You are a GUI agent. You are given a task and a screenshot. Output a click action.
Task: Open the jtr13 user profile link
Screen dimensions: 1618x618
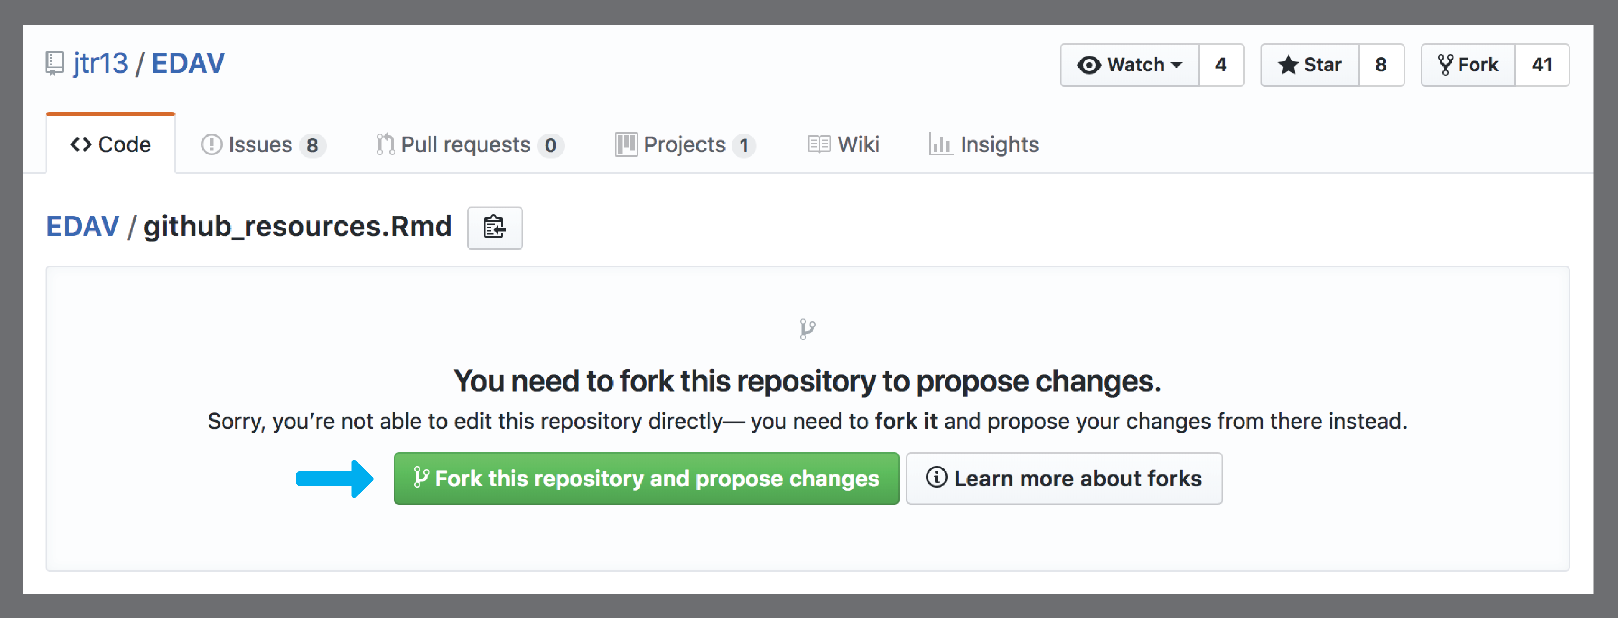click(x=100, y=63)
